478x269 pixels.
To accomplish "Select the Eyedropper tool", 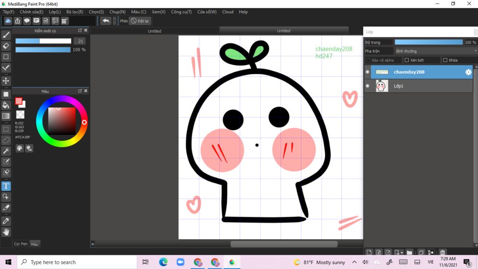I will pyautogui.click(x=6, y=221).
